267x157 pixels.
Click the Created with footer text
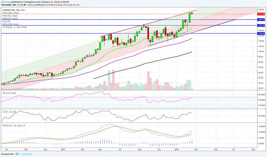tap(7, 154)
